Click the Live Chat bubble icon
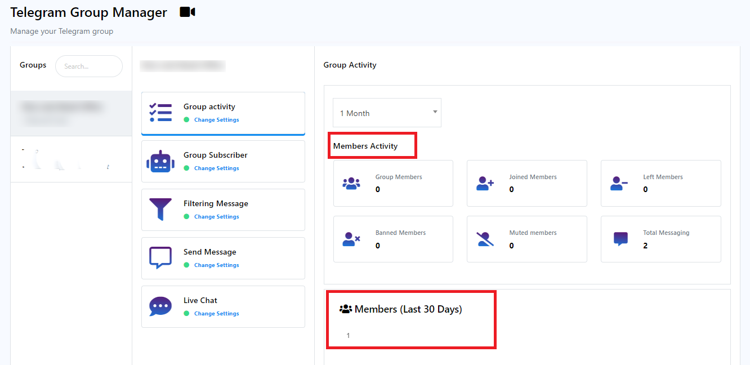The width and height of the screenshot is (750, 365). [160, 306]
